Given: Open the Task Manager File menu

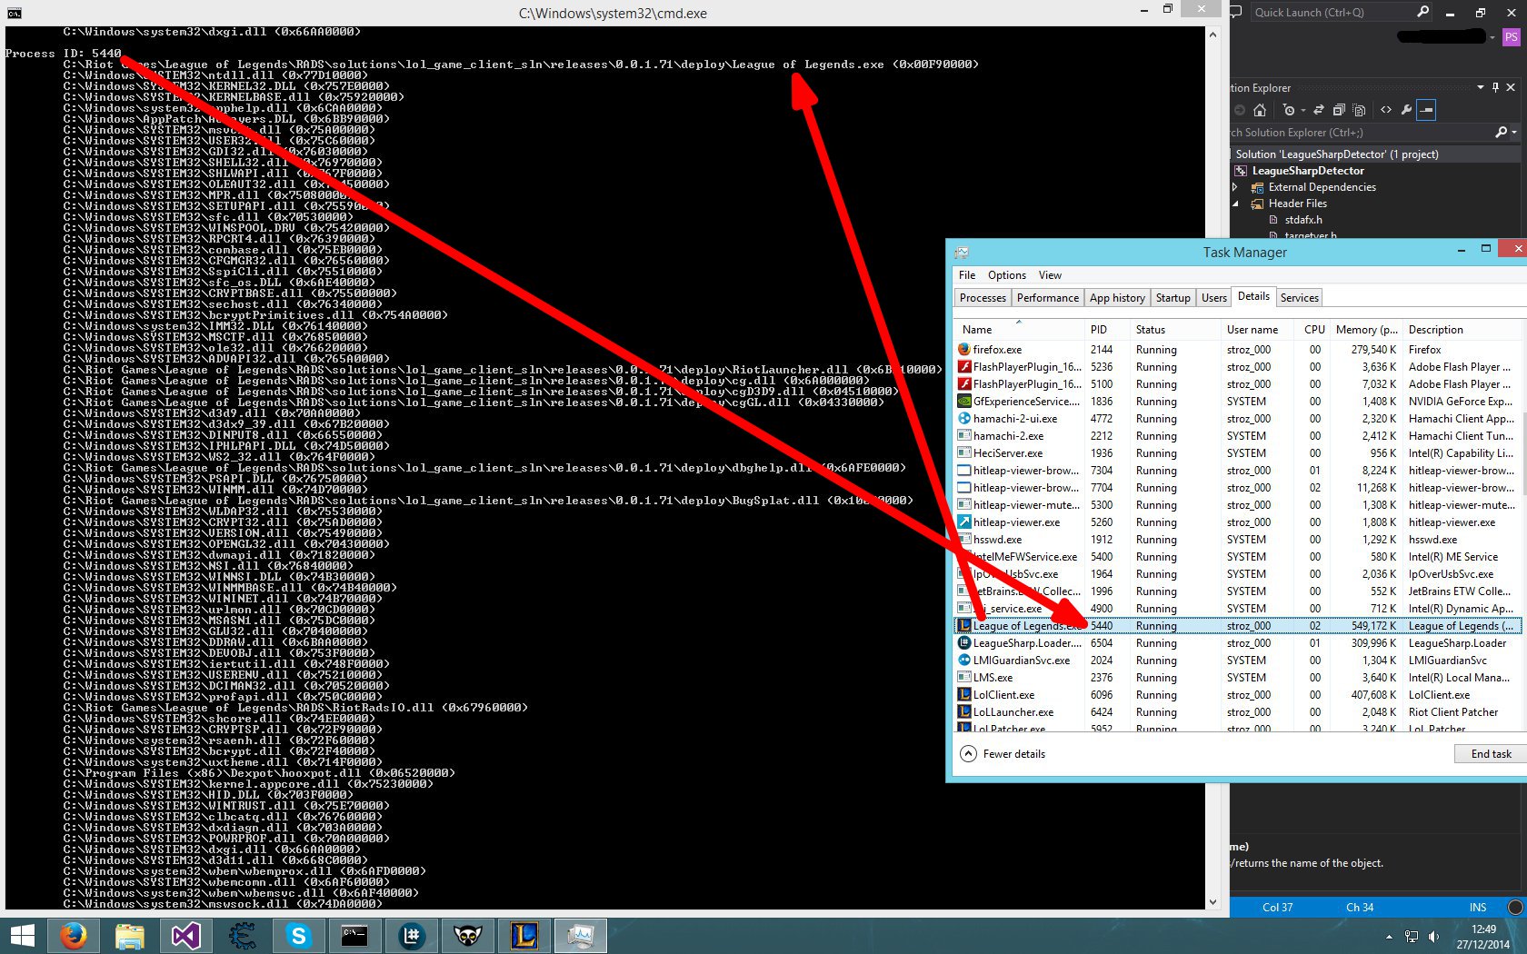Looking at the screenshot, I should [x=967, y=275].
